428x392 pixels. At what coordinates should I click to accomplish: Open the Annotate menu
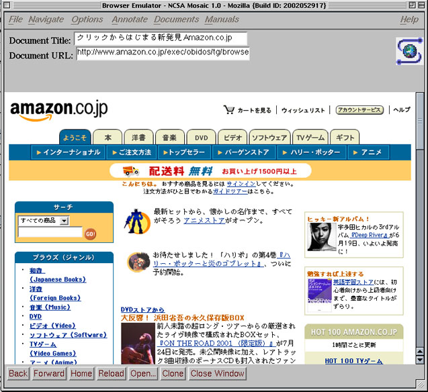(x=130, y=19)
